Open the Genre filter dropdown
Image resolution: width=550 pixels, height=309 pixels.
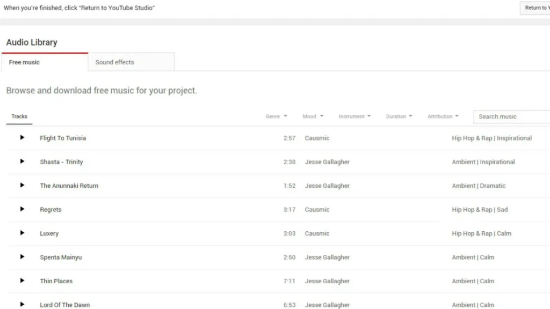click(x=276, y=116)
